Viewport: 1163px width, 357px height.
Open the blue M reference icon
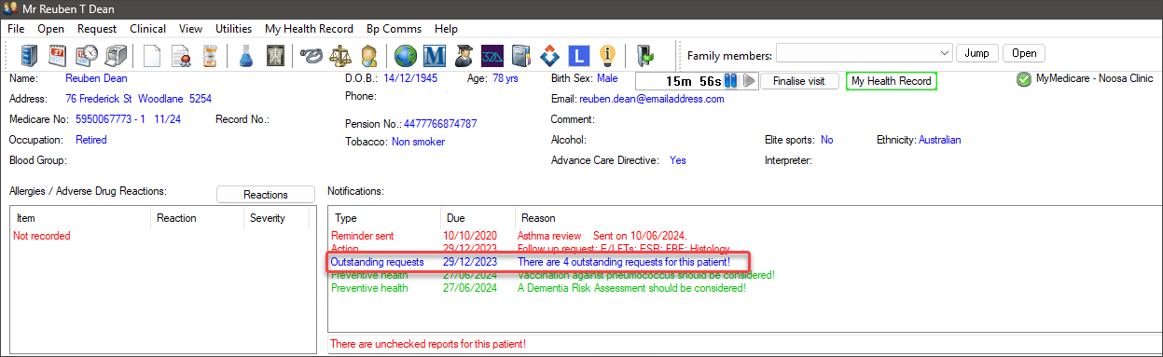[x=435, y=55]
